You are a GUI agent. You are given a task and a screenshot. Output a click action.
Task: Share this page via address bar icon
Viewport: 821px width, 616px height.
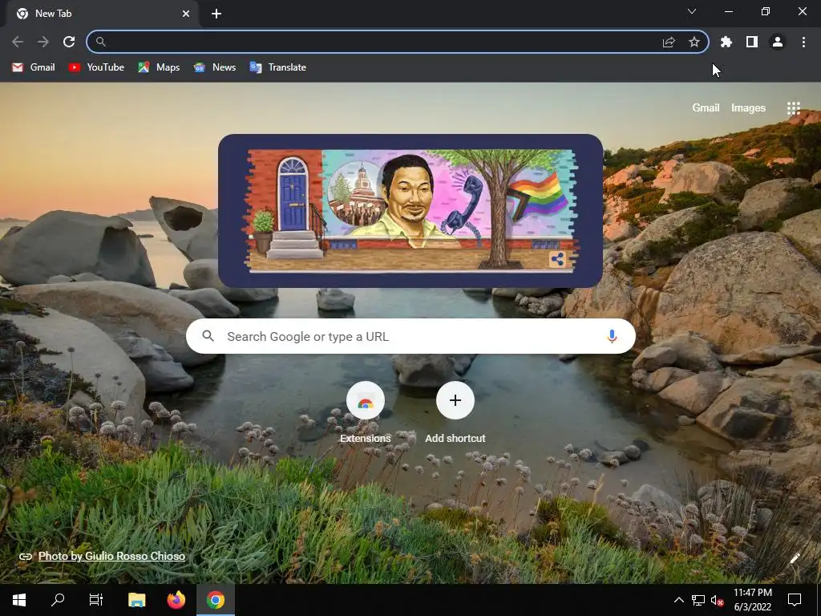click(669, 43)
